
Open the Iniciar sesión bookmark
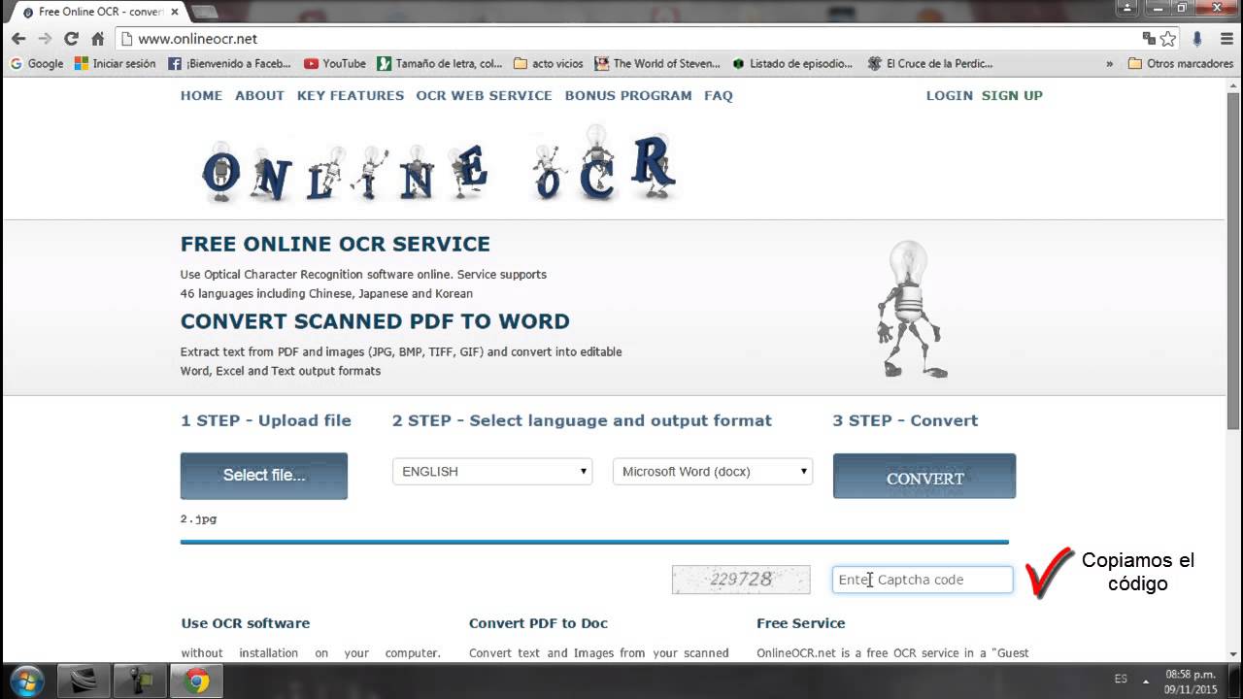click(x=115, y=64)
